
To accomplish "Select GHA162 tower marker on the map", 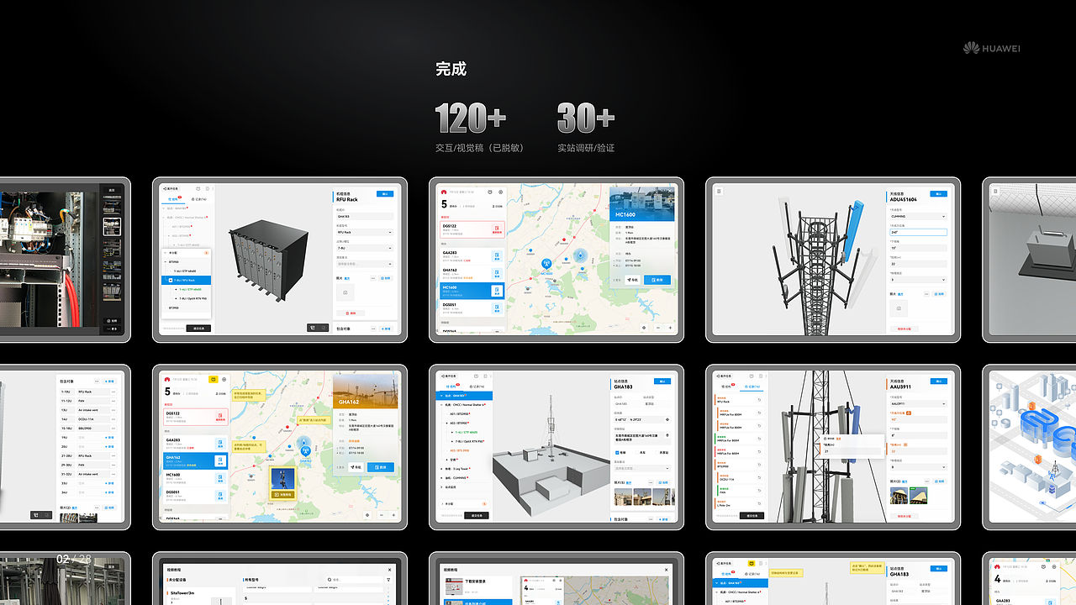I will [306, 451].
